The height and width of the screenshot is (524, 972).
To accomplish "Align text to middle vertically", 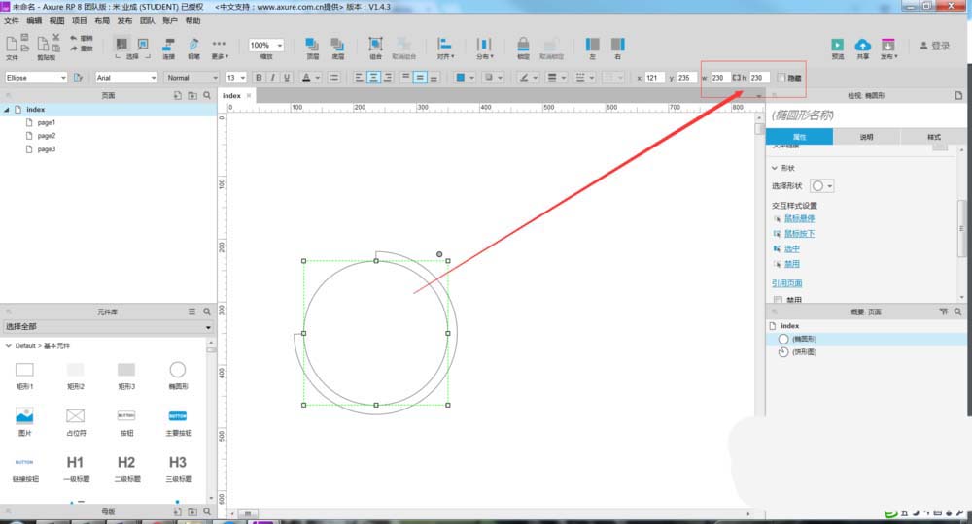I will [420, 78].
